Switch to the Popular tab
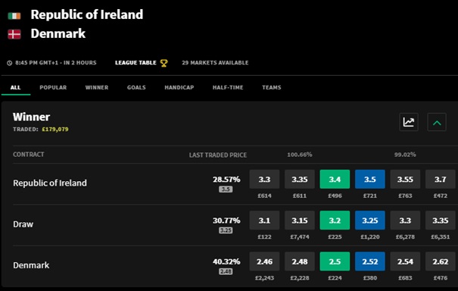 click(53, 87)
